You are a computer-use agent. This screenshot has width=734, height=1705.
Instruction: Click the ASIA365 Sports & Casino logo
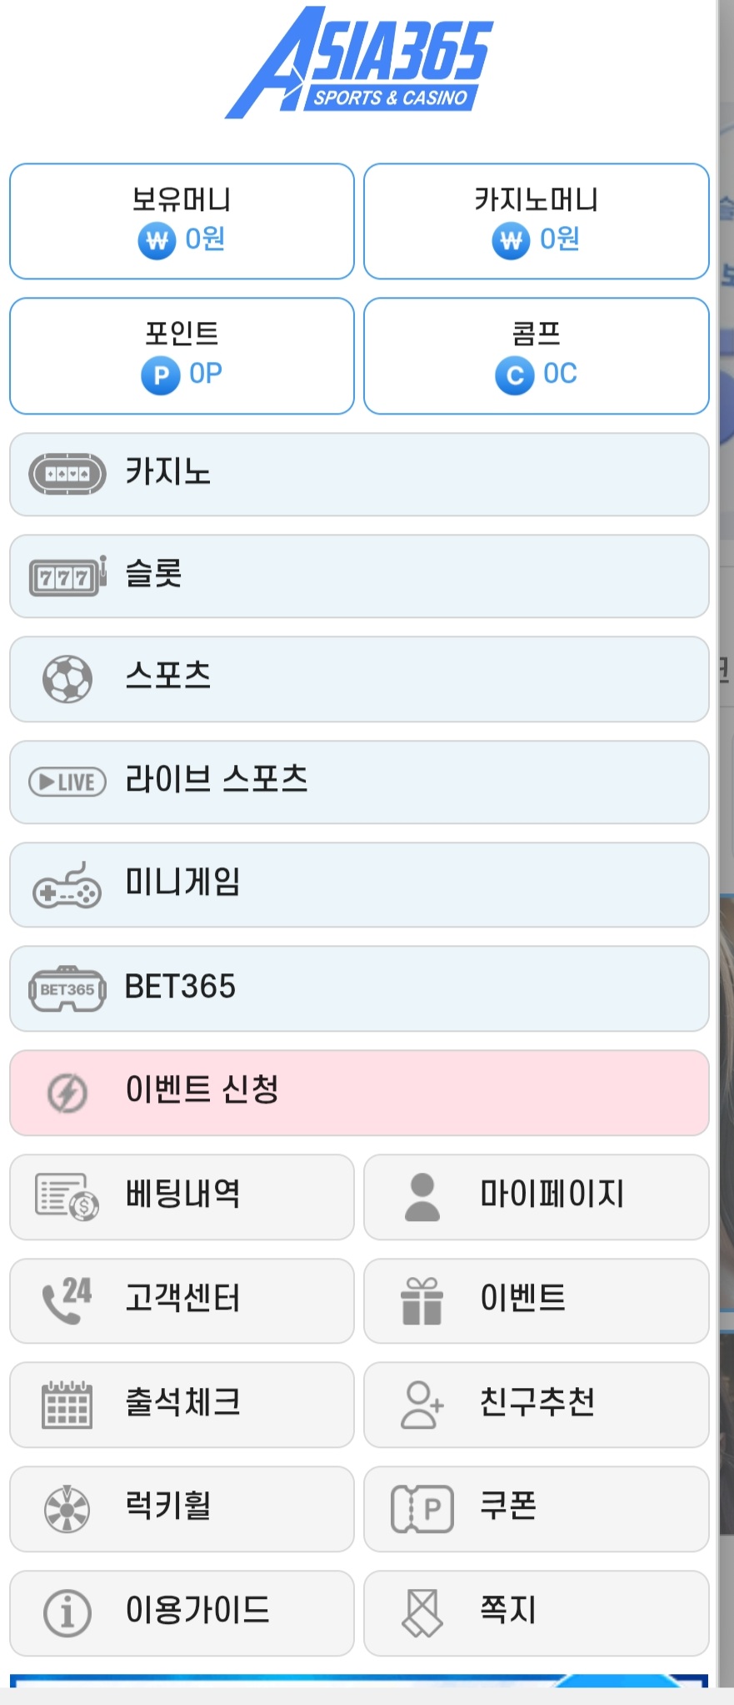[360, 64]
